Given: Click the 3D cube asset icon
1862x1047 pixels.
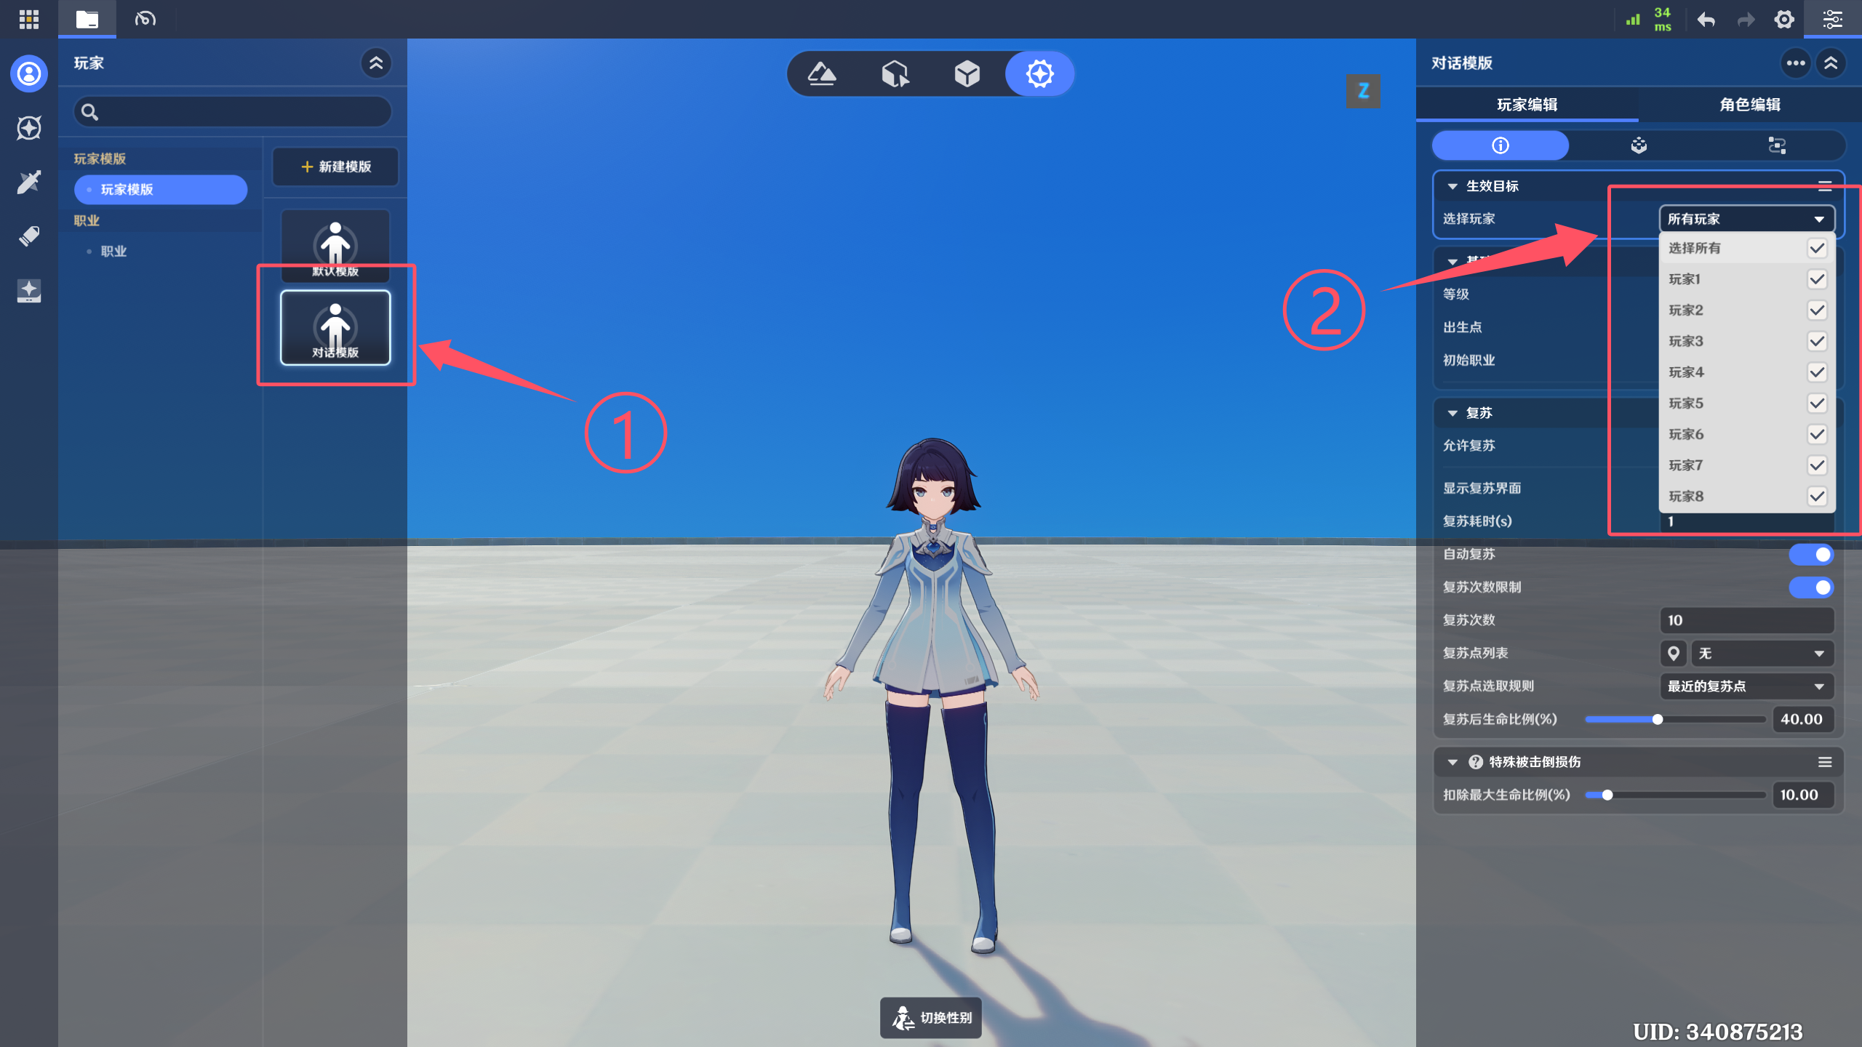Looking at the screenshot, I should coord(967,73).
